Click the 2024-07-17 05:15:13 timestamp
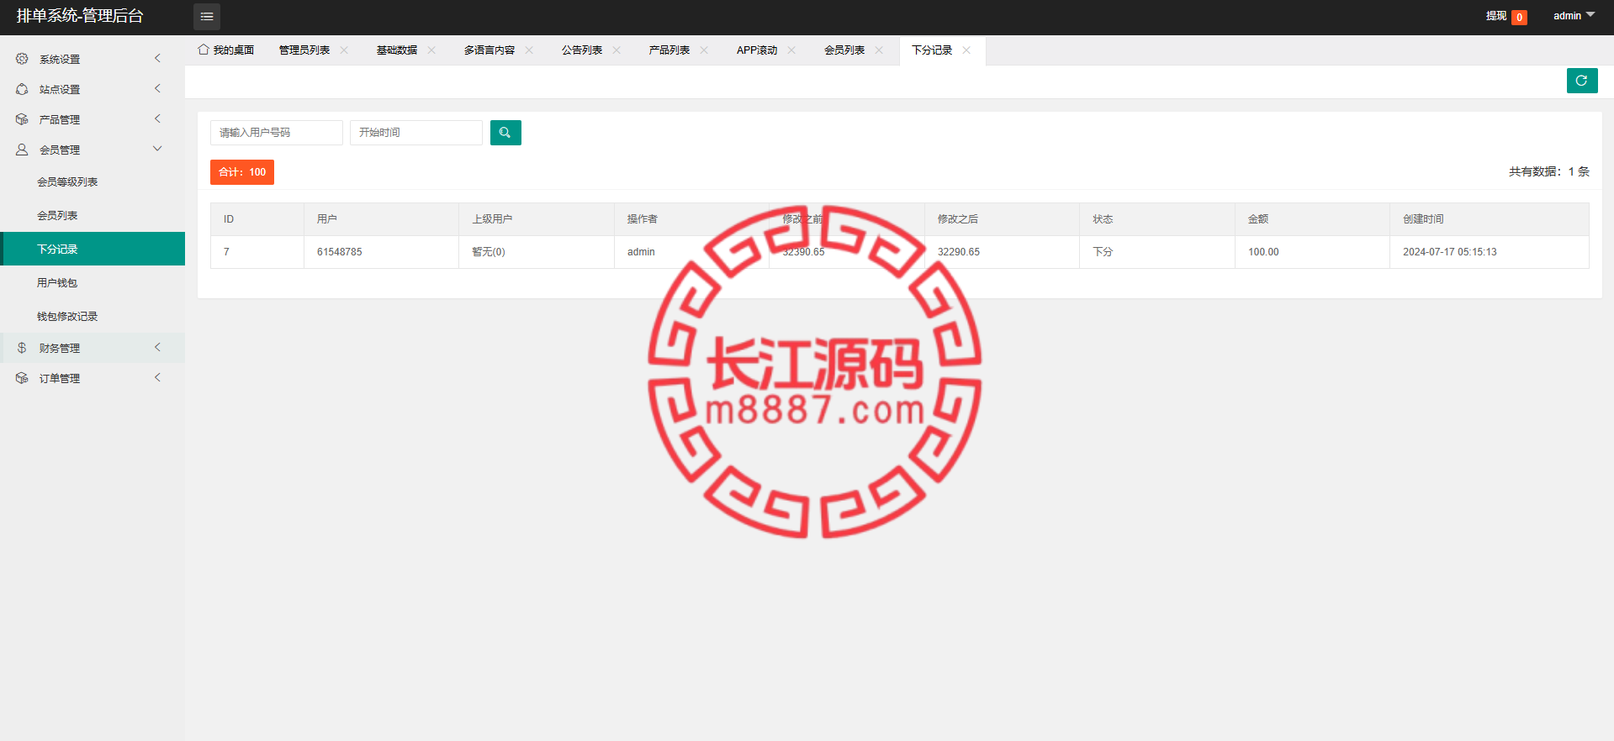This screenshot has height=741, width=1614. coord(1490,252)
